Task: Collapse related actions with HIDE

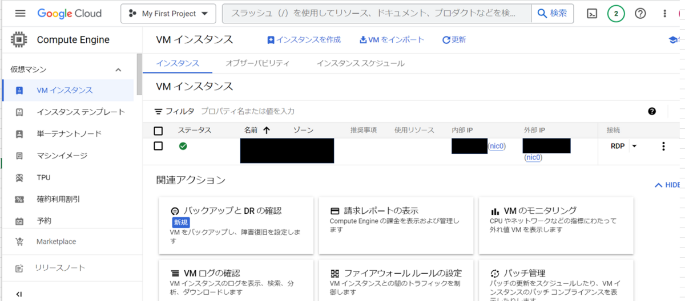Action: pos(667,185)
